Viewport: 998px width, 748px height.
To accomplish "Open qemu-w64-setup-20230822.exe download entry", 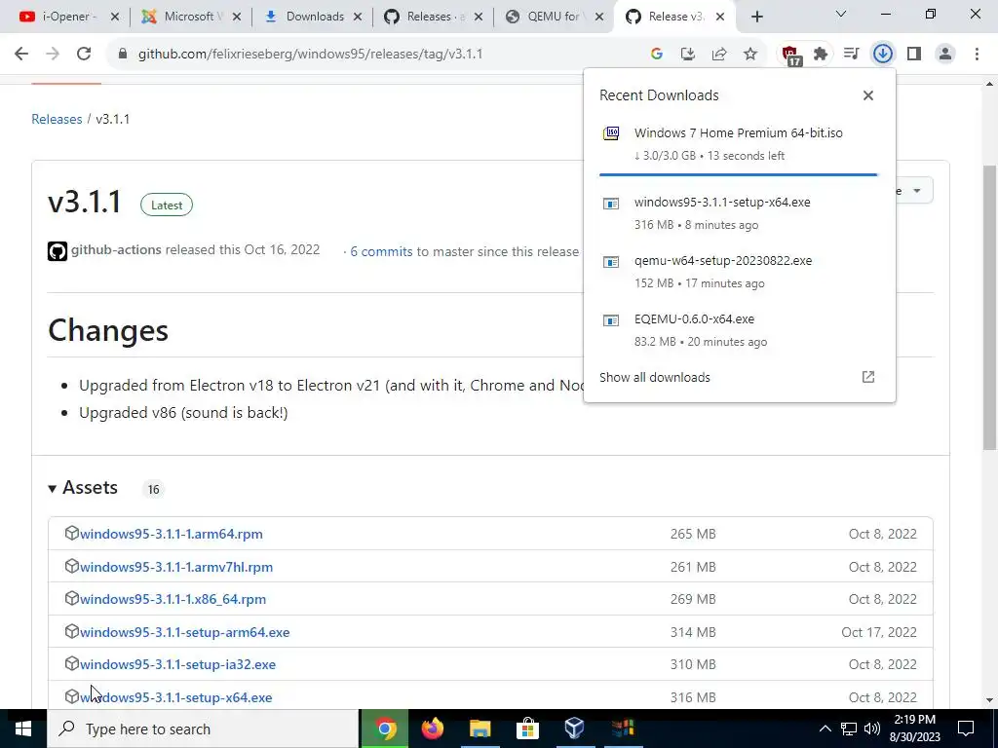I will point(723,261).
